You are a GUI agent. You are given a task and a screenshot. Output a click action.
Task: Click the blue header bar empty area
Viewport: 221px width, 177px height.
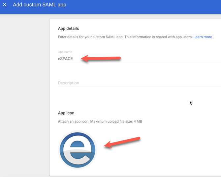[148, 7]
